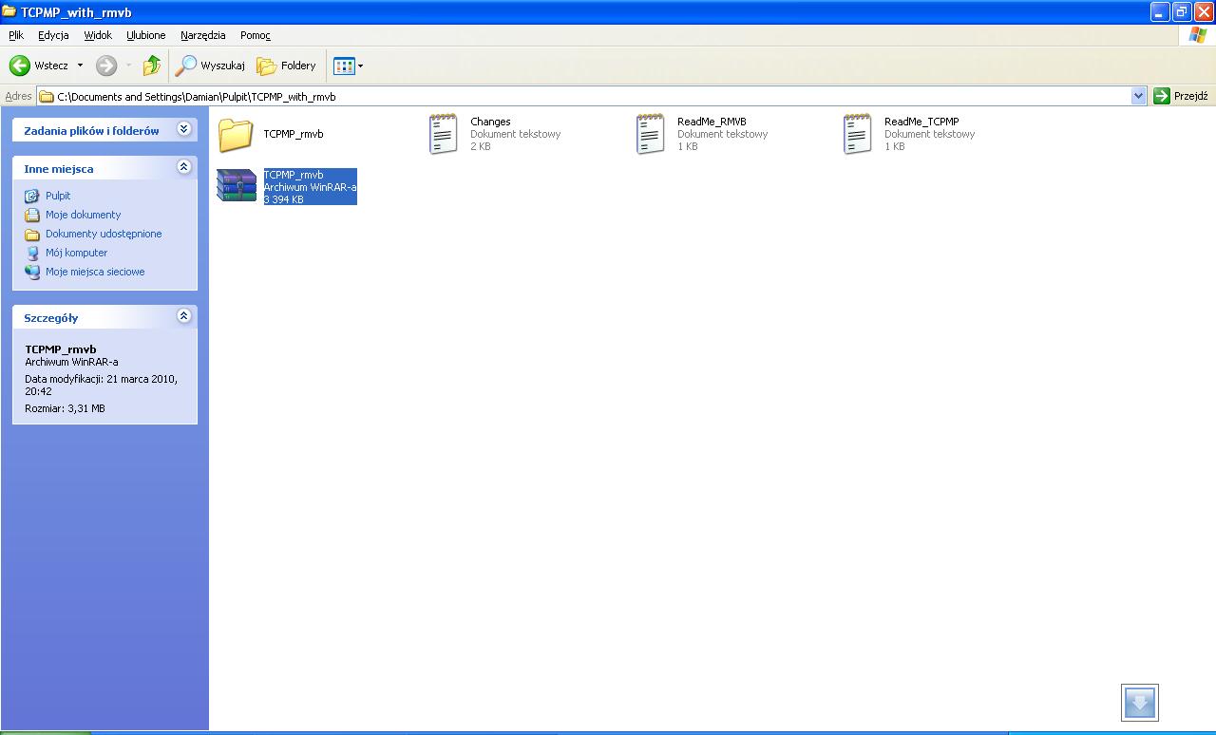Select the Changes text document icon

(443, 134)
